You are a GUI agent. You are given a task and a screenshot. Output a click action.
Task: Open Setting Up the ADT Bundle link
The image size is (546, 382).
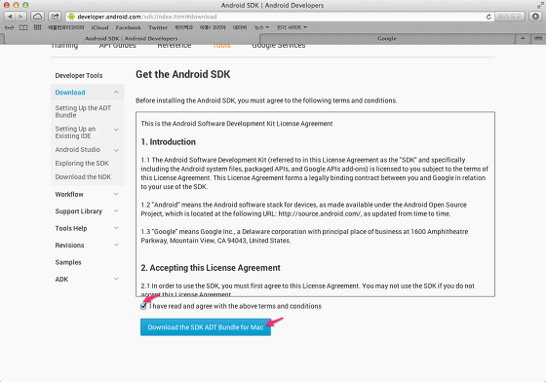(x=83, y=111)
